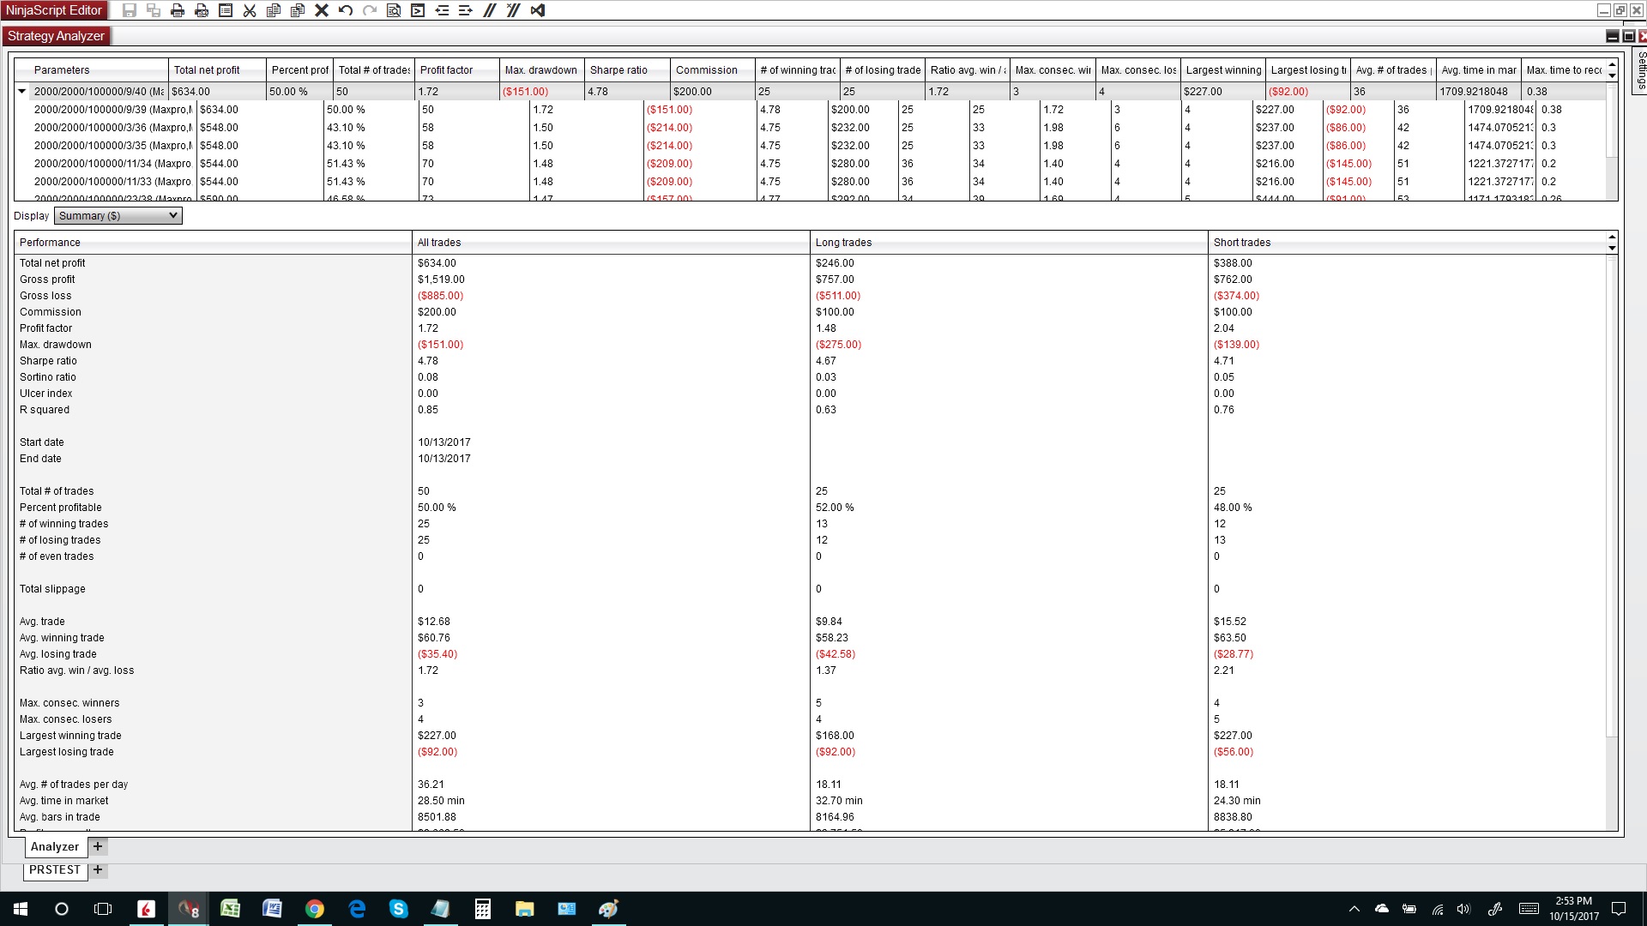
Task: Click the Comment selection double-slash icon
Action: [x=489, y=11]
